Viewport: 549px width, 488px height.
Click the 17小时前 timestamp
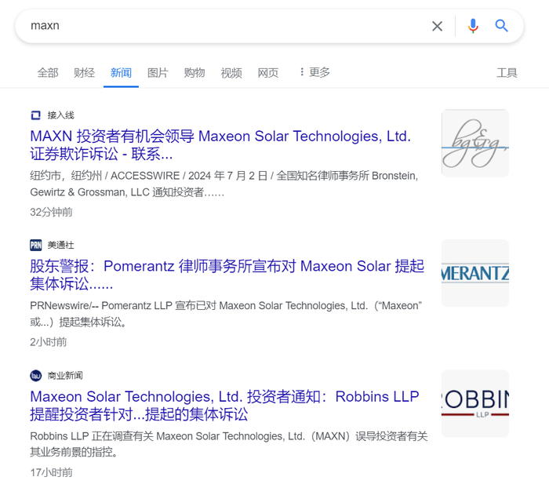(52, 472)
